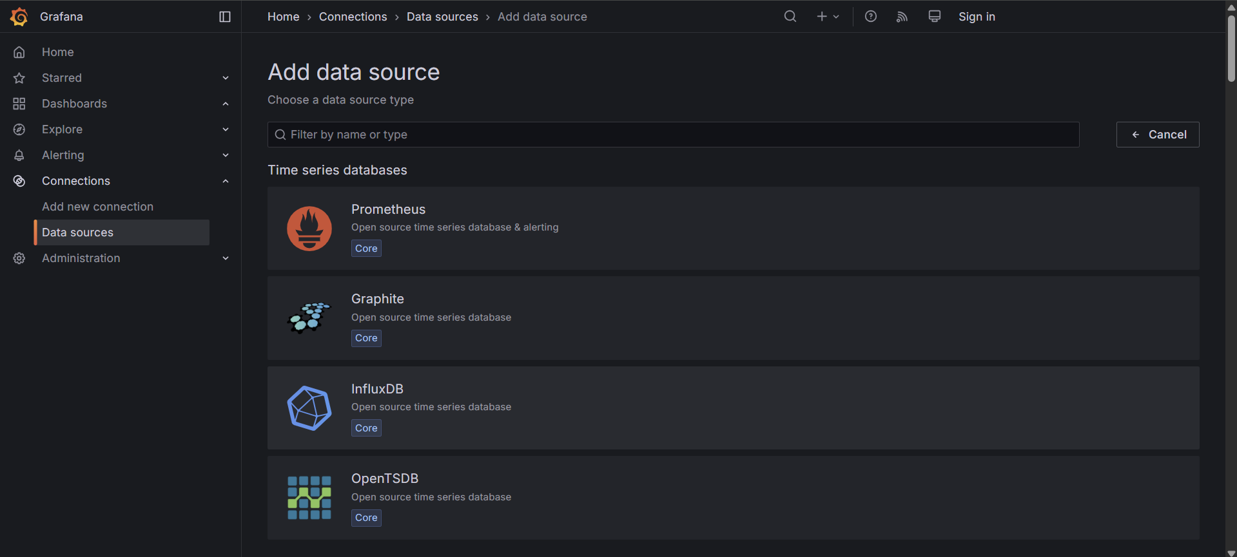Open the plus New menu

pos(828,17)
